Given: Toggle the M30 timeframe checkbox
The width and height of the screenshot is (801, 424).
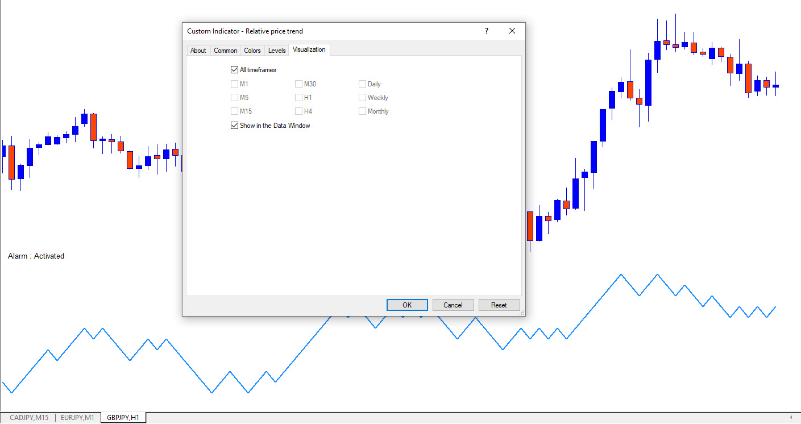Looking at the screenshot, I should pos(299,84).
